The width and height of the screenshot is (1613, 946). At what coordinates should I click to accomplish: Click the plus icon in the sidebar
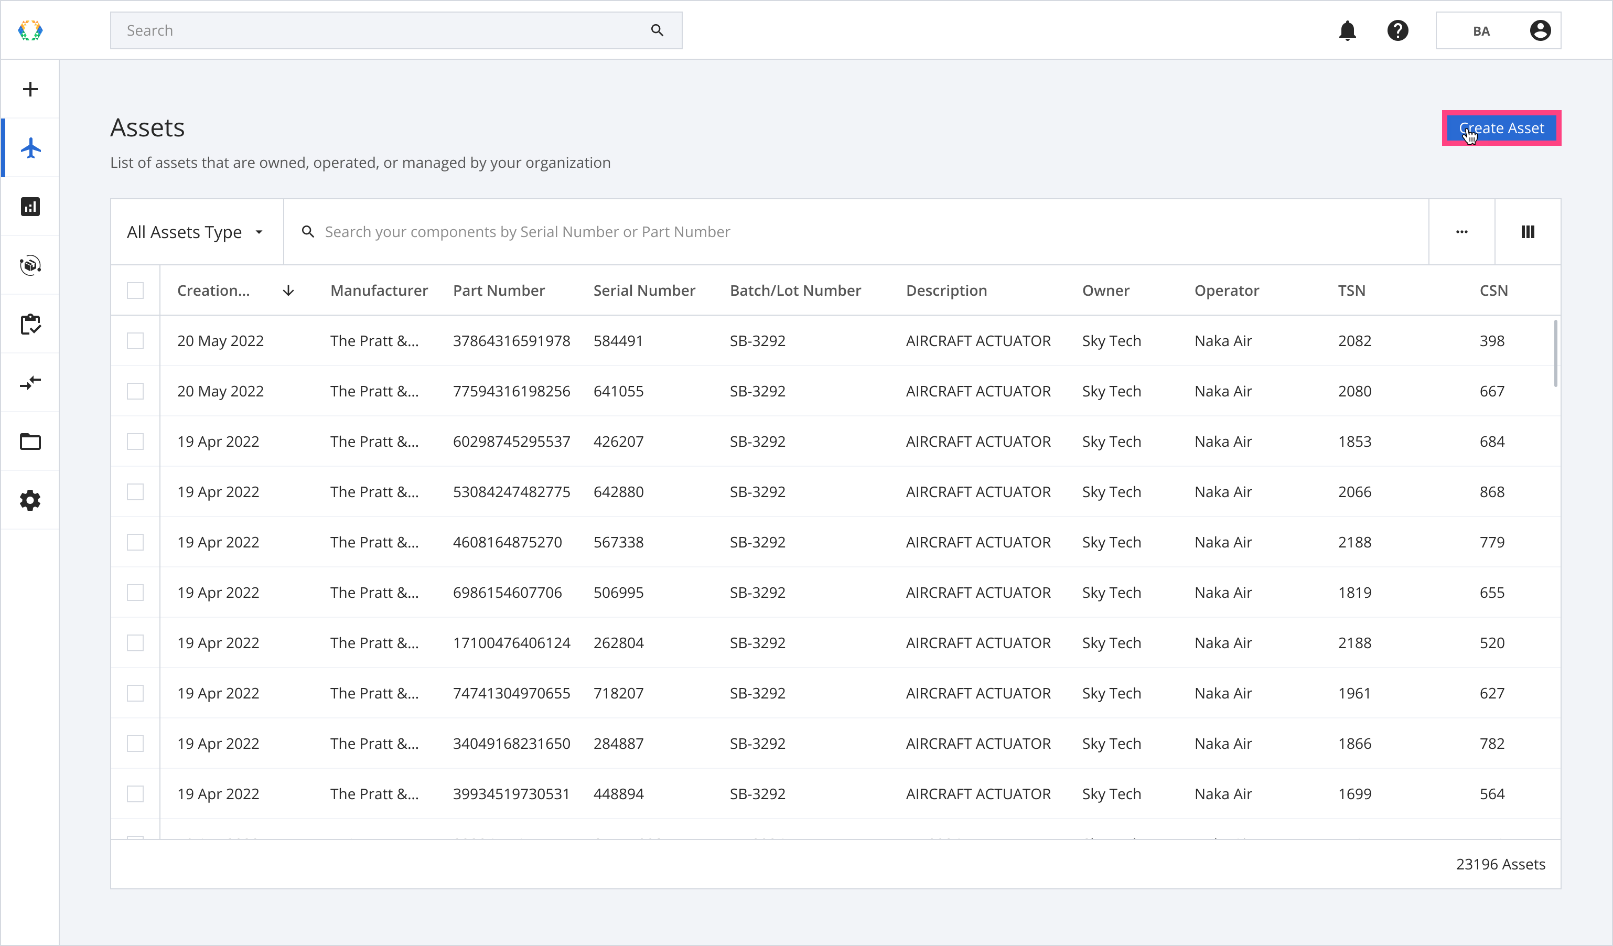(30, 89)
